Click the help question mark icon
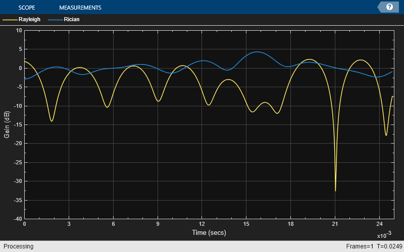Screen dimensions: 404x252 [389, 7]
